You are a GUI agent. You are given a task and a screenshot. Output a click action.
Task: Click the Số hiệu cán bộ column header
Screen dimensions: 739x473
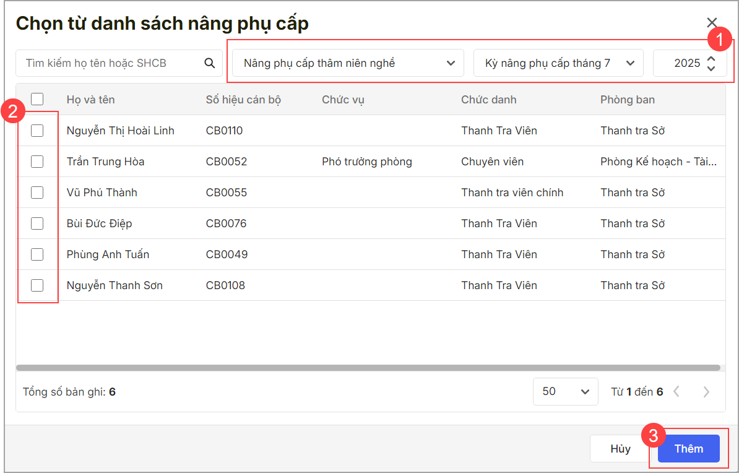tap(243, 100)
